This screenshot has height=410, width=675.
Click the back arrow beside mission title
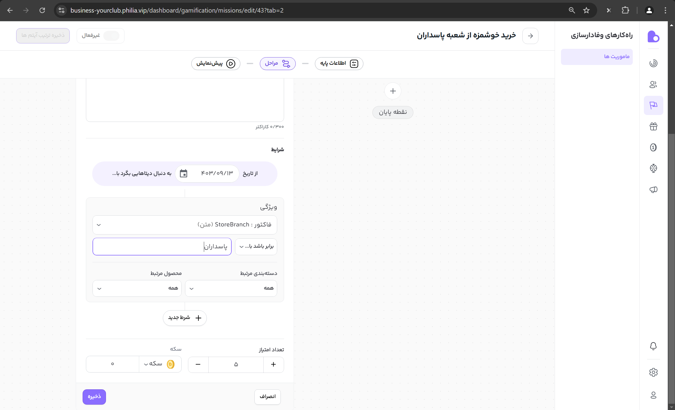[530, 36]
